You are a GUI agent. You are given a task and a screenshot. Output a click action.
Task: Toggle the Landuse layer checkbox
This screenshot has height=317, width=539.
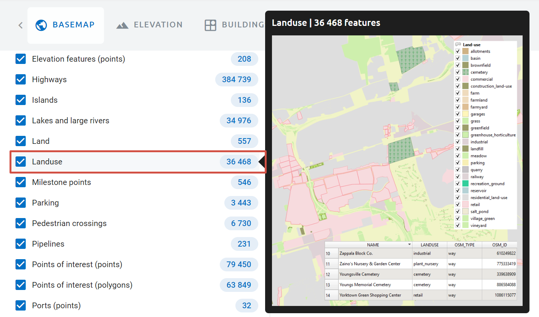click(21, 162)
